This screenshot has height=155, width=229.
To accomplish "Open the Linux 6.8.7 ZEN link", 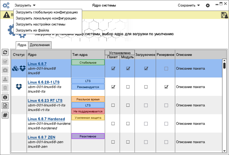I will click(x=42, y=137).
